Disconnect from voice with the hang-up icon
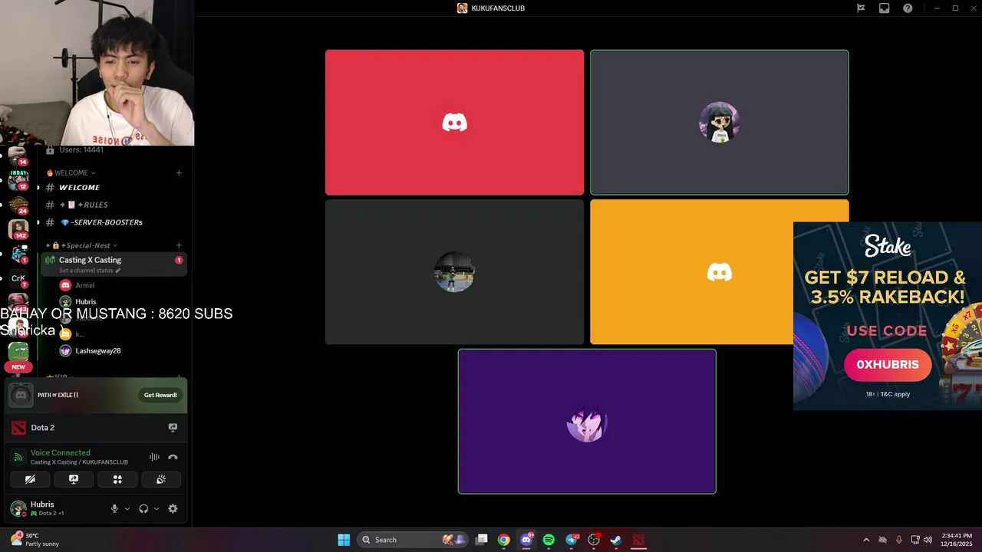Image resolution: width=982 pixels, height=552 pixels. [x=173, y=457]
